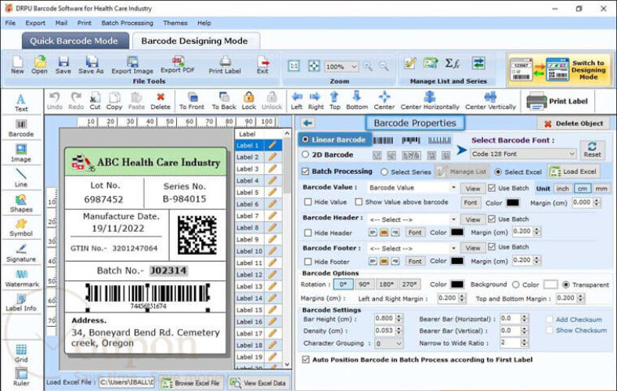Screen dimensions: 617x391
Task: Choose Select Excel radio button
Action: tap(498, 172)
